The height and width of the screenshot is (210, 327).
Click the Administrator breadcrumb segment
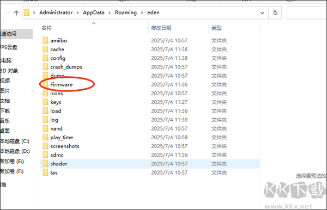56,13
